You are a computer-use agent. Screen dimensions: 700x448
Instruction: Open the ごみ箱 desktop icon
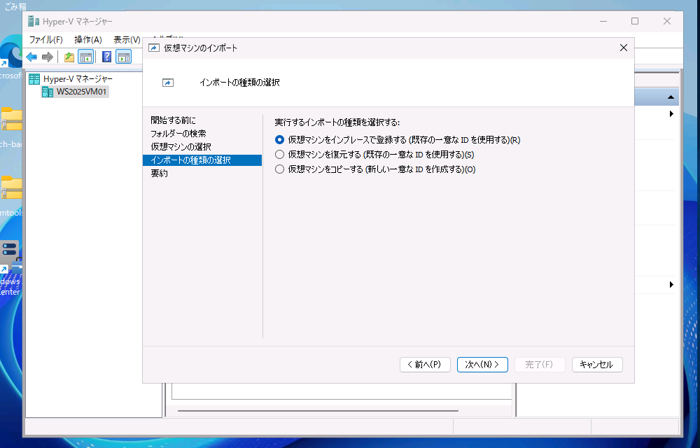point(15,6)
